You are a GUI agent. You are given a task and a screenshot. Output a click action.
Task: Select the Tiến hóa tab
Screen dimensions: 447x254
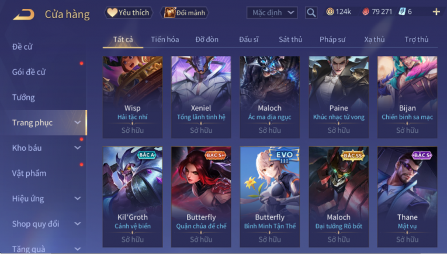coord(165,40)
